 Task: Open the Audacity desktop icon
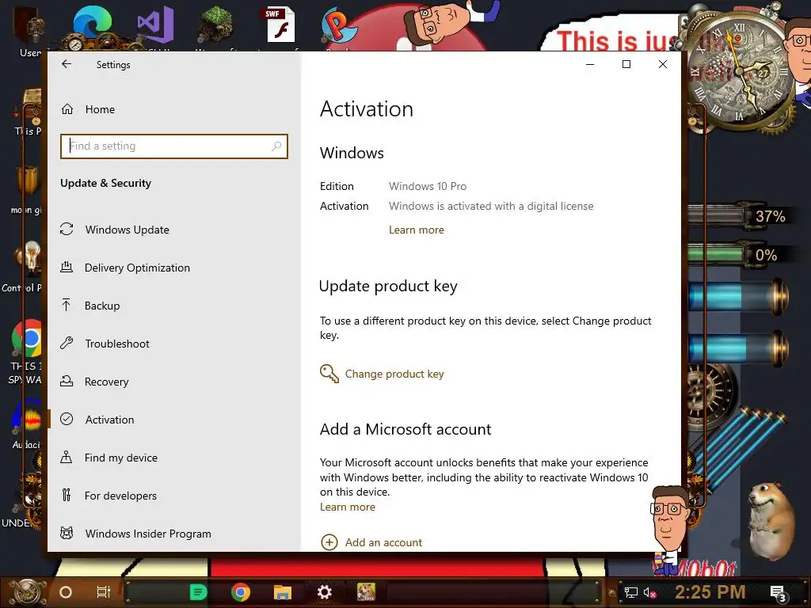point(29,418)
